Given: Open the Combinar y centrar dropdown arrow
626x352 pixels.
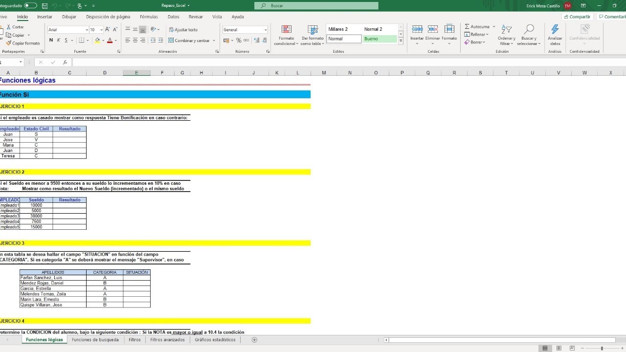Looking at the screenshot, I should 214,41.
